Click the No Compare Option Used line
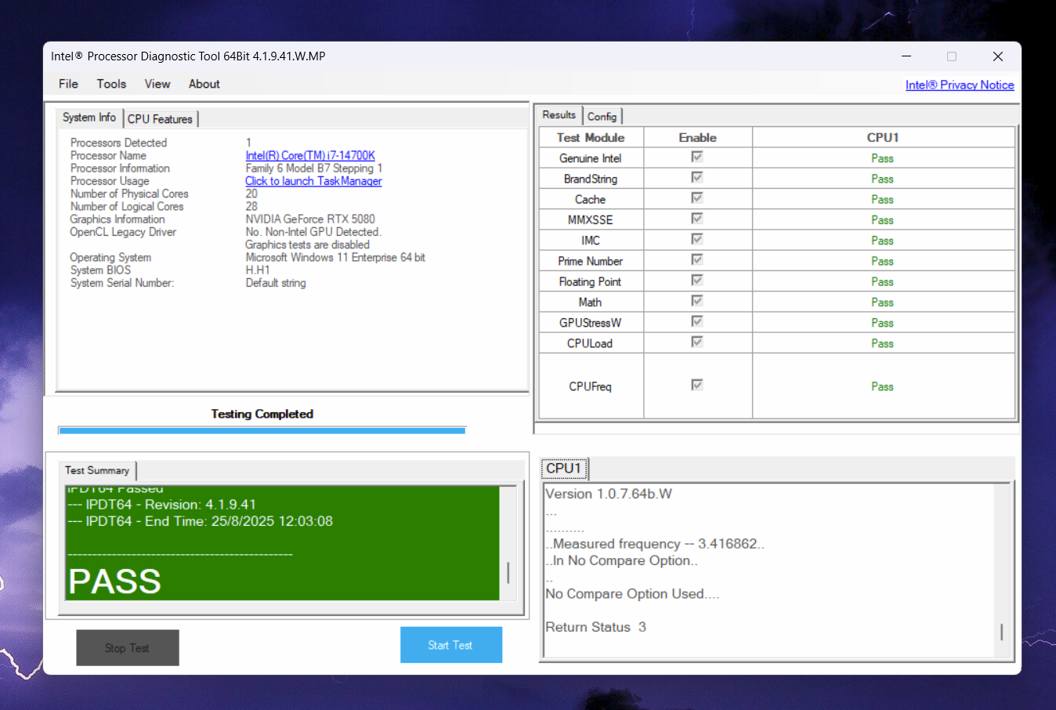The image size is (1056, 710). (632, 594)
